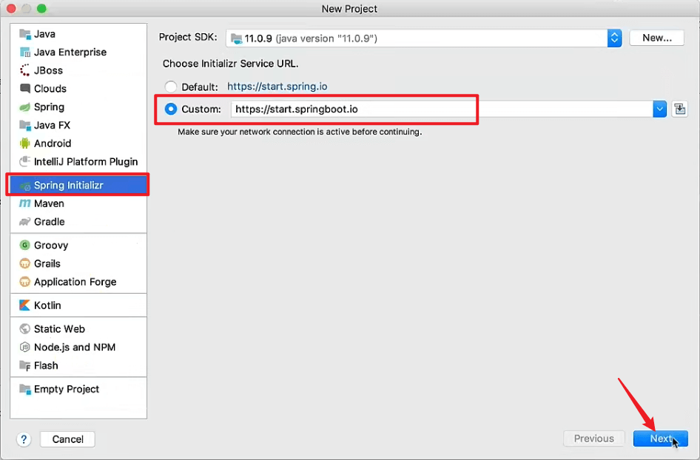
Task: Select JBoss in project list
Action: point(78,70)
